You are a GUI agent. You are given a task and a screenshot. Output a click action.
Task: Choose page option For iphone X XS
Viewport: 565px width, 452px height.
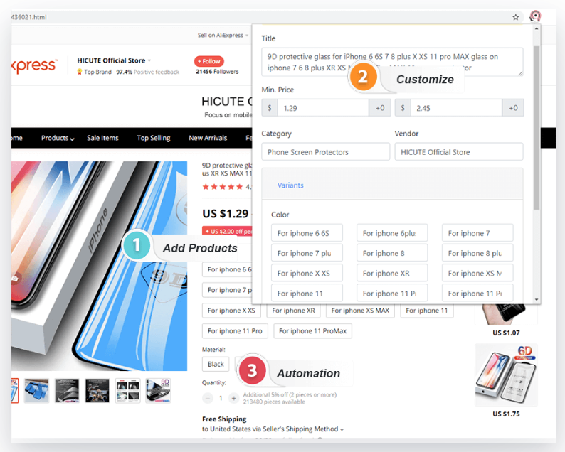click(x=231, y=311)
